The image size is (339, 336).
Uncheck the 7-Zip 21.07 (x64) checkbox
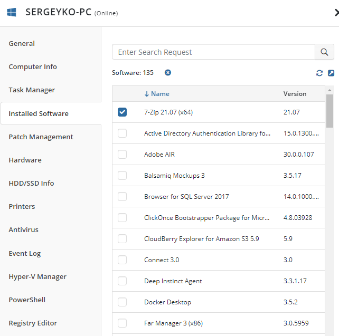click(x=122, y=112)
